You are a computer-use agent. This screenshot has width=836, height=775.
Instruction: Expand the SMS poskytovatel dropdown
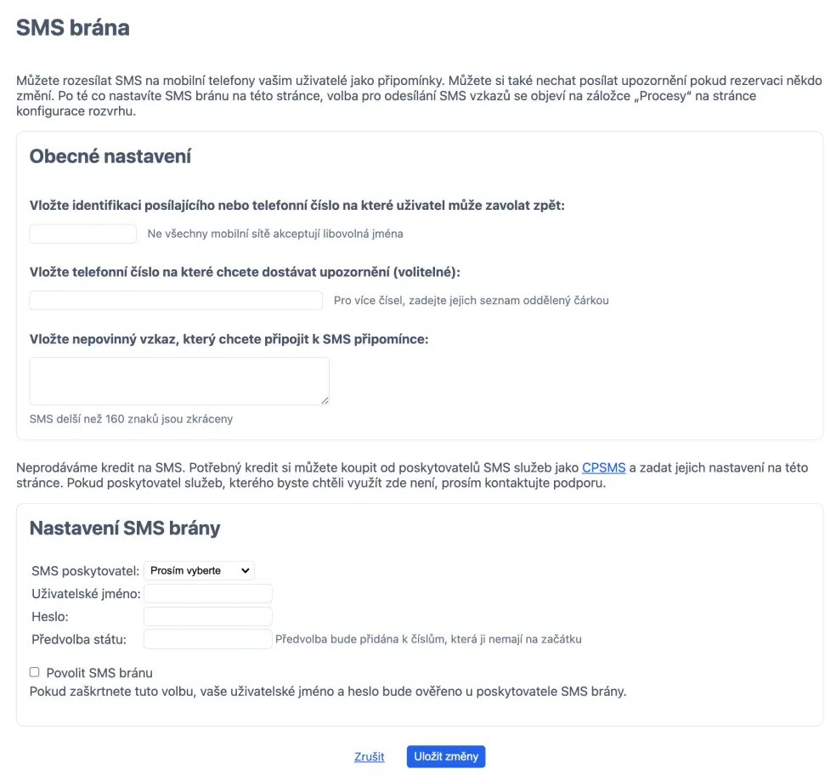[200, 571]
